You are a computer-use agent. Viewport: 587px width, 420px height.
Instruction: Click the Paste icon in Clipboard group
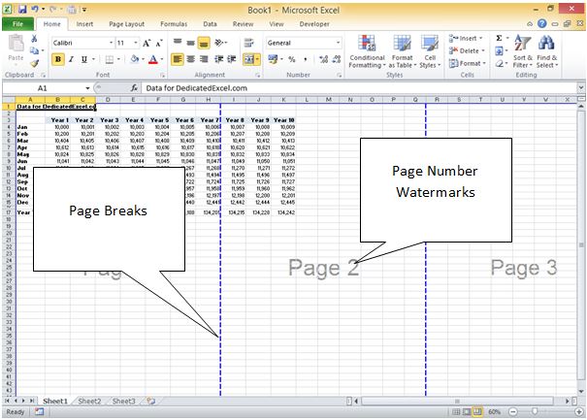pos(16,48)
